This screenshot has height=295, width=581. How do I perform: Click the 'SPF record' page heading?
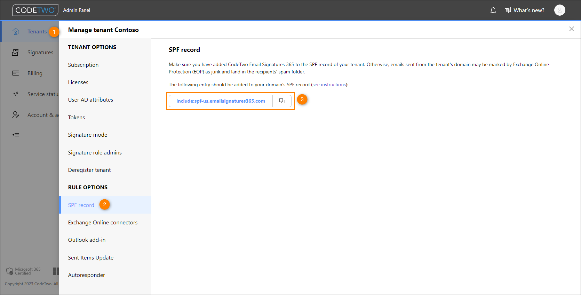[184, 50]
